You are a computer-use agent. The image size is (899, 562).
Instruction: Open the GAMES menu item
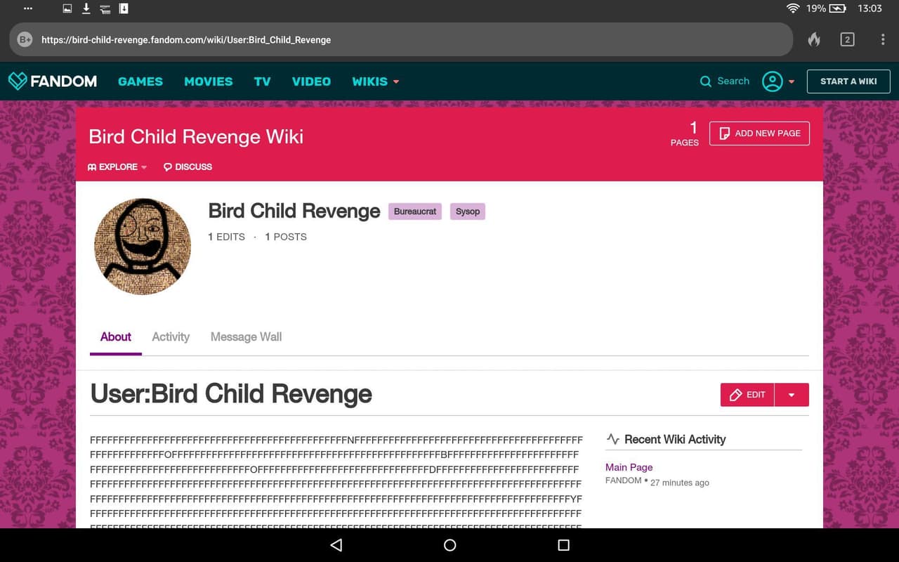pyautogui.click(x=140, y=81)
